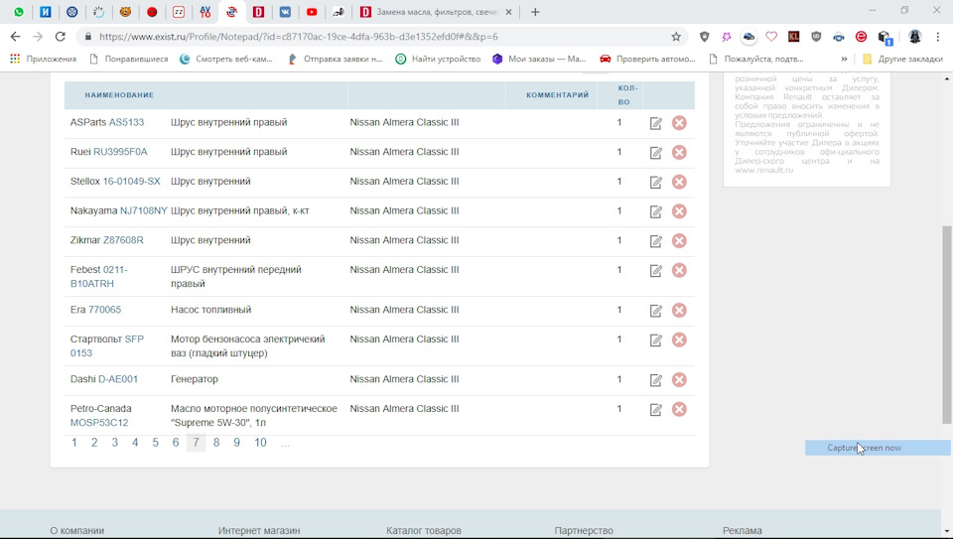953x539 pixels.
Task: Go to page 2 of the notepad
Action: [x=94, y=443]
